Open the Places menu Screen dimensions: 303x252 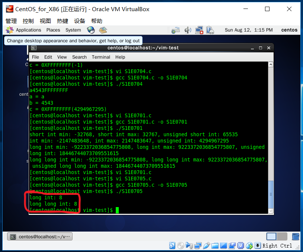click(x=53, y=30)
